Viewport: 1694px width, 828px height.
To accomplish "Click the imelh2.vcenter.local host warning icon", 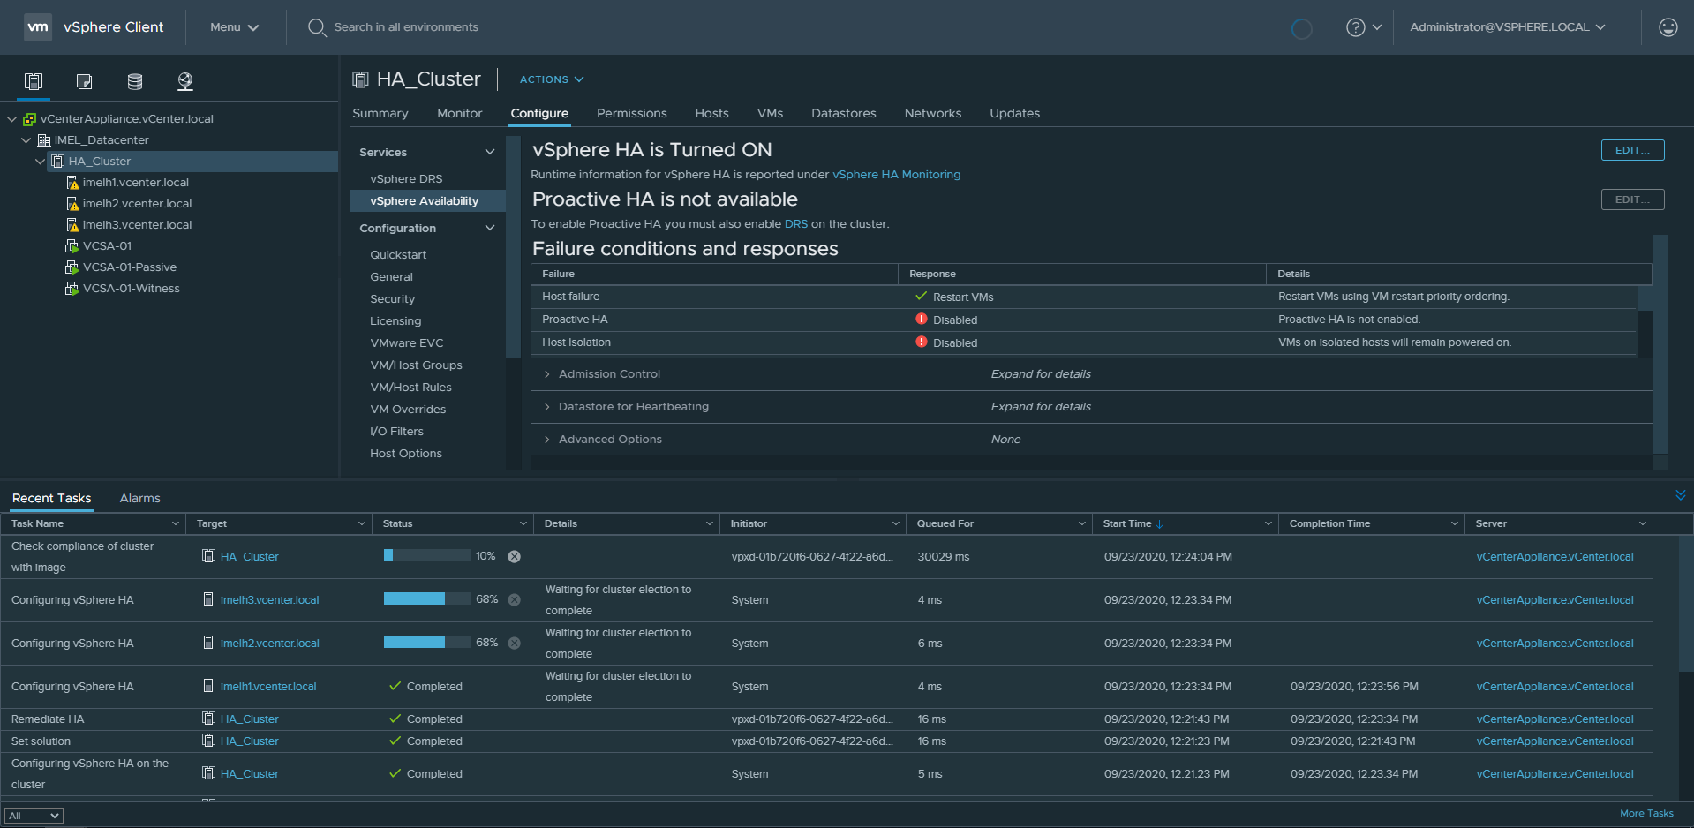I will click(73, 204).
